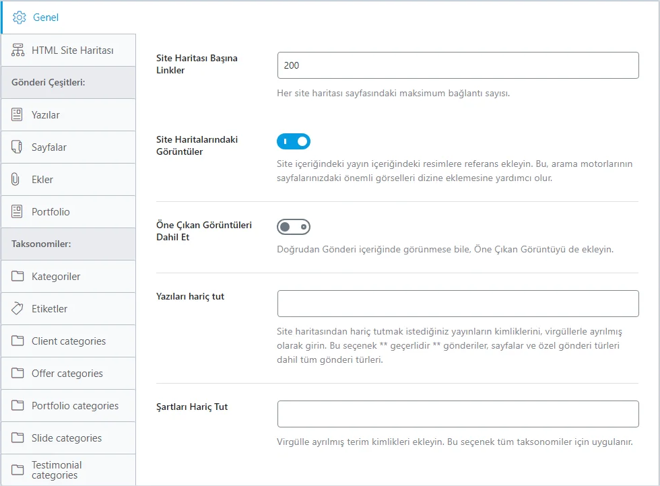This screenshot has height=486, width=660.
Task: Click the Kategoriler folder icon
Action: tap(18, 276)
